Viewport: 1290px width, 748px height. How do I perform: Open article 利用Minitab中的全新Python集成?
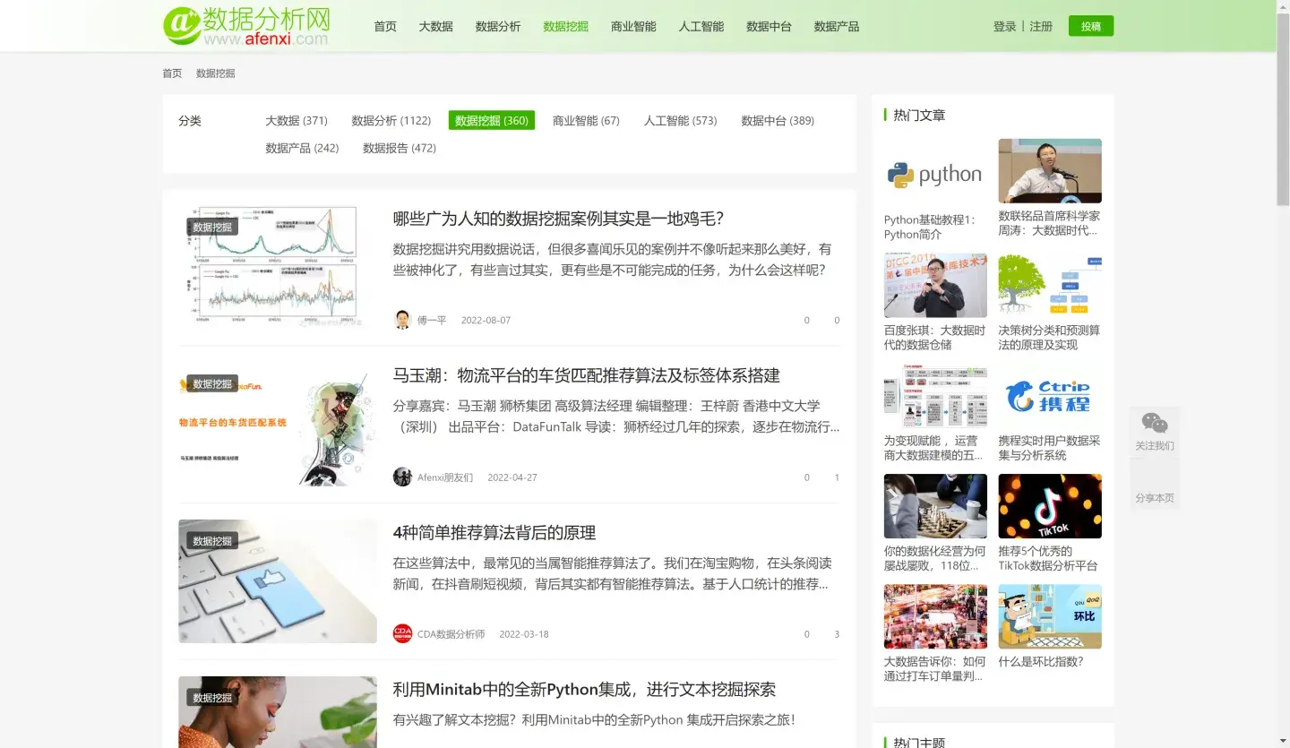click(584, 689)
